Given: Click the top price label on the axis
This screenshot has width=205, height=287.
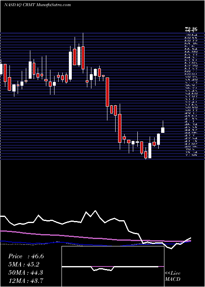Looking at the screenshot, I should 191,29.
